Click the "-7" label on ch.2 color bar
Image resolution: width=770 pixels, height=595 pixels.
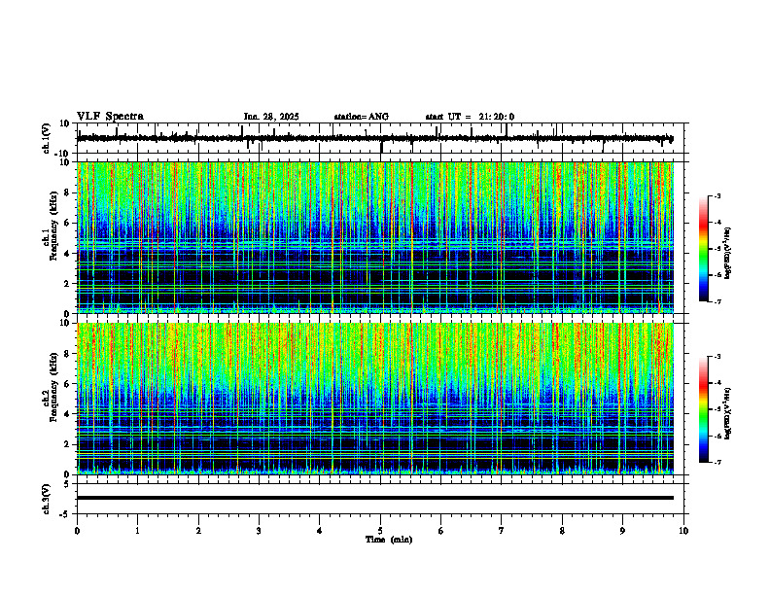717,462
